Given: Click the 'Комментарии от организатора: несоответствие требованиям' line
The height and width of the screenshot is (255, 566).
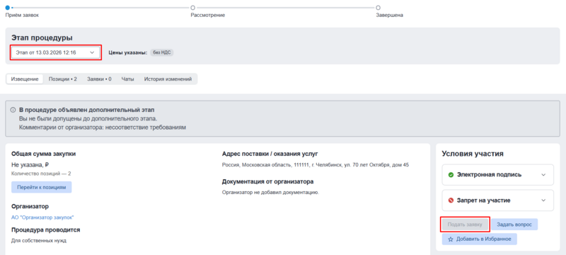Looking at the screenshot, I should (103, 127).
